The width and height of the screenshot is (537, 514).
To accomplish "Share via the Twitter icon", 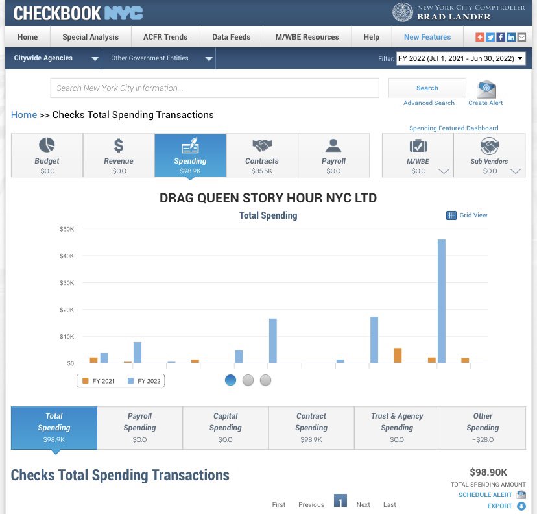I will [x=490, y=37].
